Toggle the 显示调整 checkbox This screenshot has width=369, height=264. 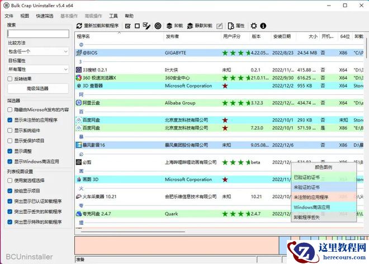coord(10,151)
